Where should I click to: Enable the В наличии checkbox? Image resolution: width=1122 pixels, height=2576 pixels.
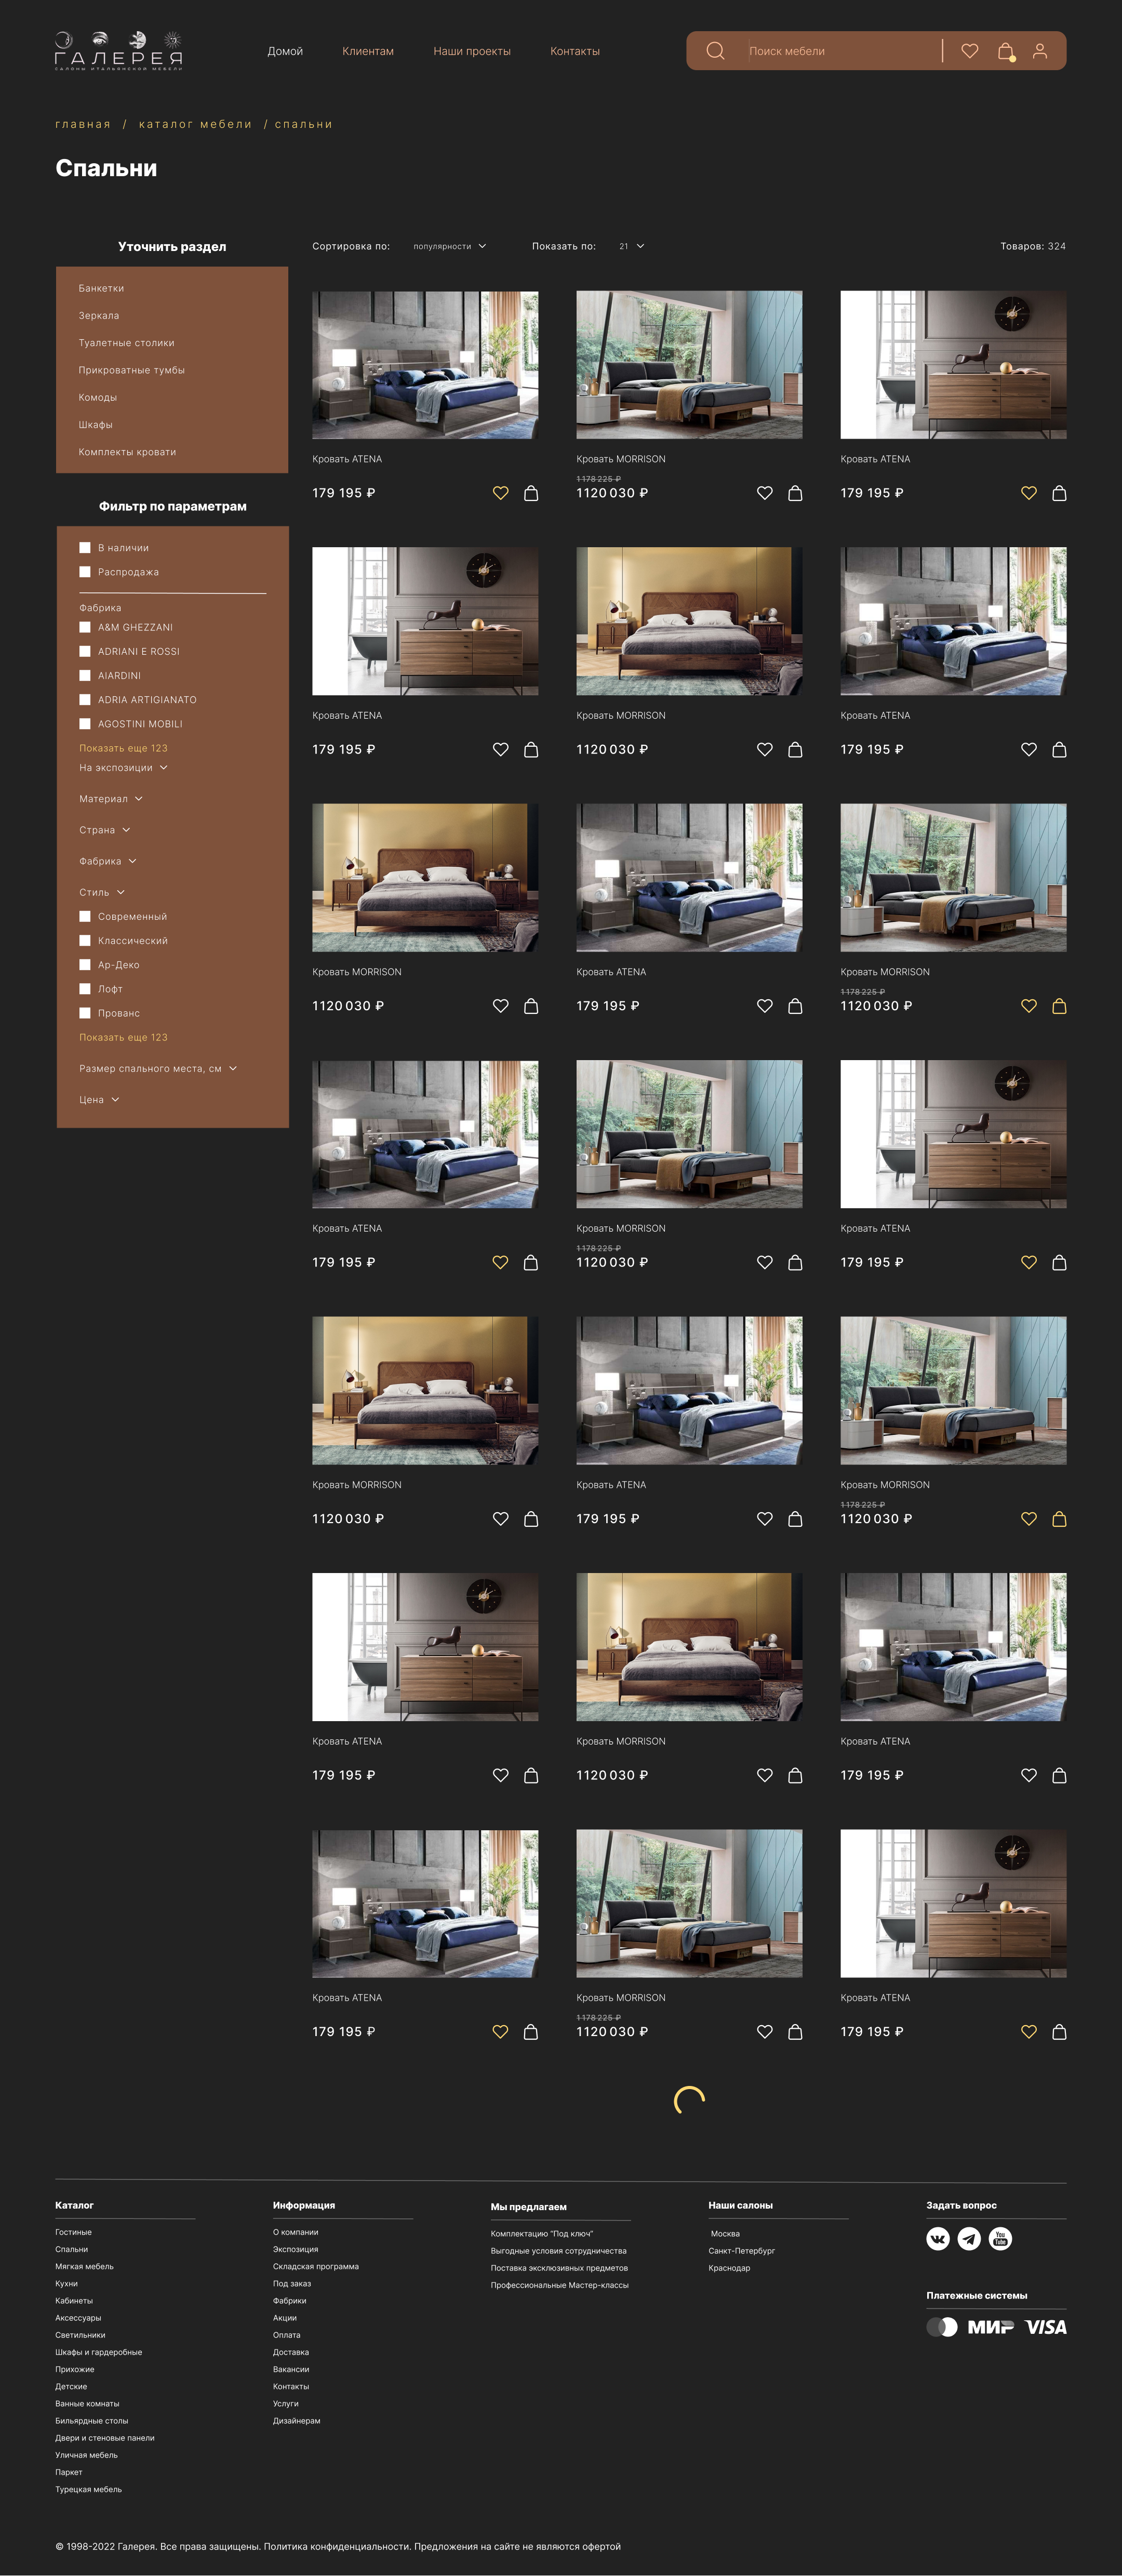point(85,548)
